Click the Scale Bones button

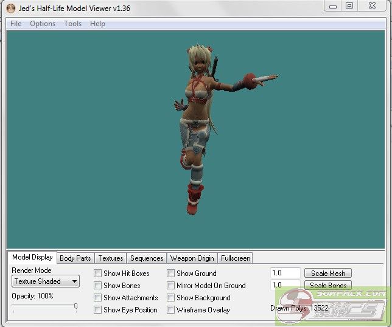328,285
